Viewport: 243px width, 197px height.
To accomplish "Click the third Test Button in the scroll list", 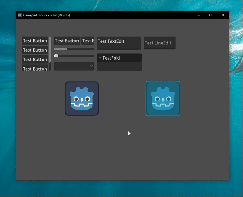I will (x=35, y=60).
